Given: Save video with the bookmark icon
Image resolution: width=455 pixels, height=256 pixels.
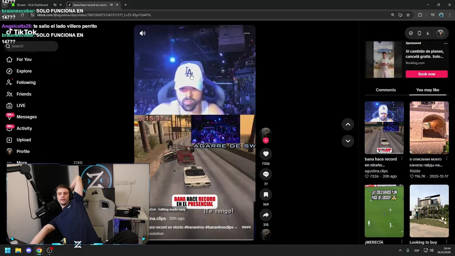Looking at the screenshot, I should (266, 194).
